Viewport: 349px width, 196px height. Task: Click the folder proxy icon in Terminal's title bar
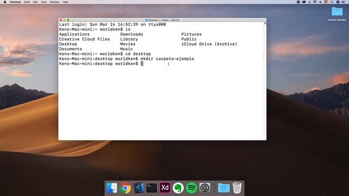[147, 20]
